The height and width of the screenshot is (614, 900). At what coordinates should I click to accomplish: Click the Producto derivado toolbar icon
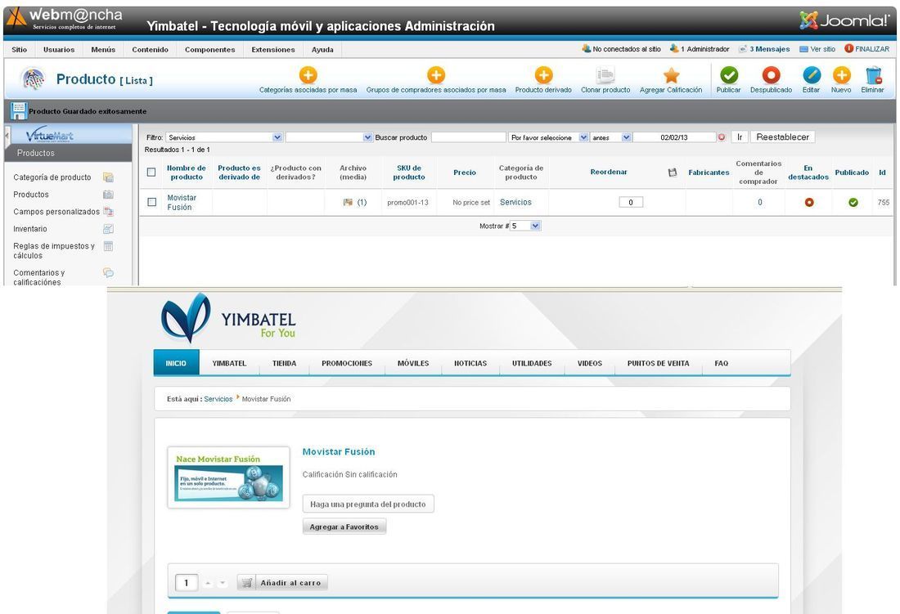pos(543,75)
